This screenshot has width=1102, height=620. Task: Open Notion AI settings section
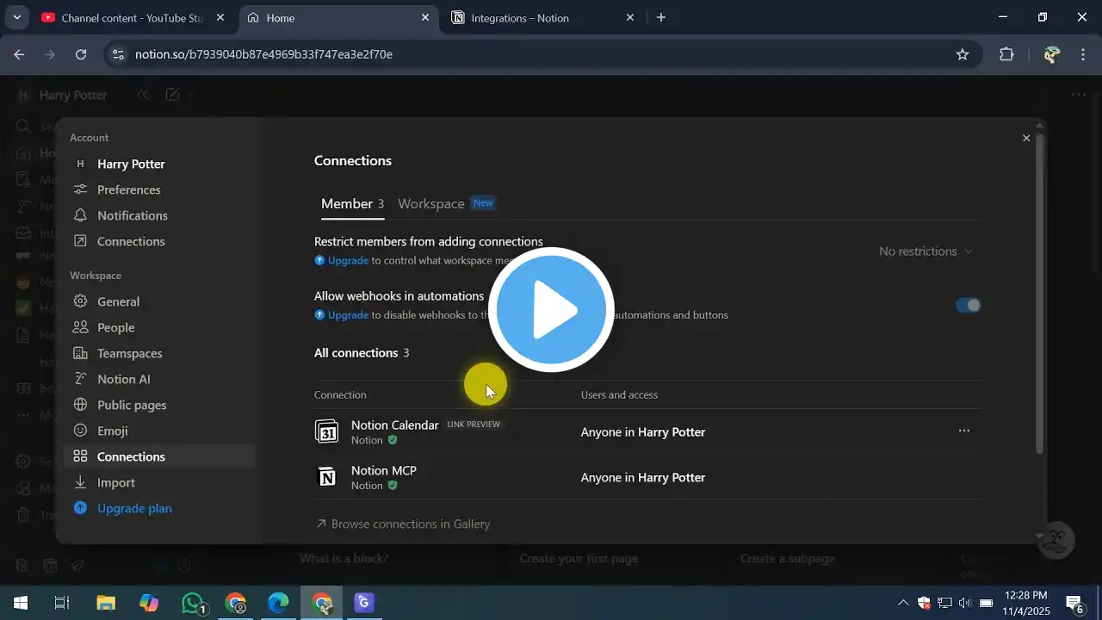click(x=123, y=379)
